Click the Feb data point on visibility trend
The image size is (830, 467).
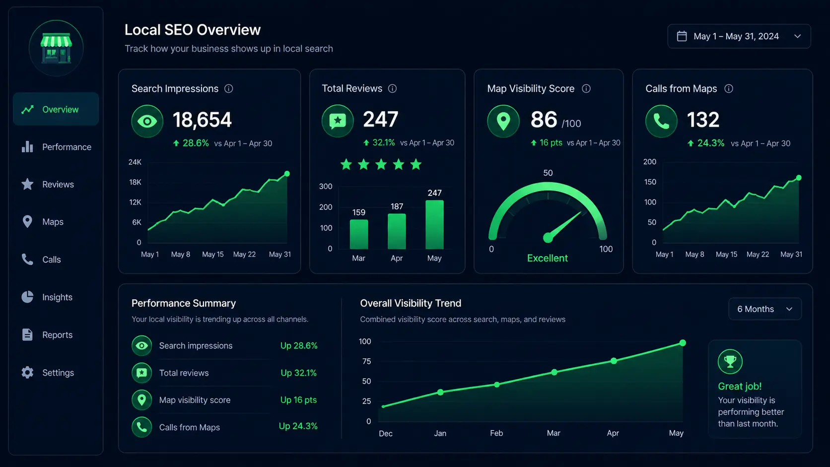point(497,385)
